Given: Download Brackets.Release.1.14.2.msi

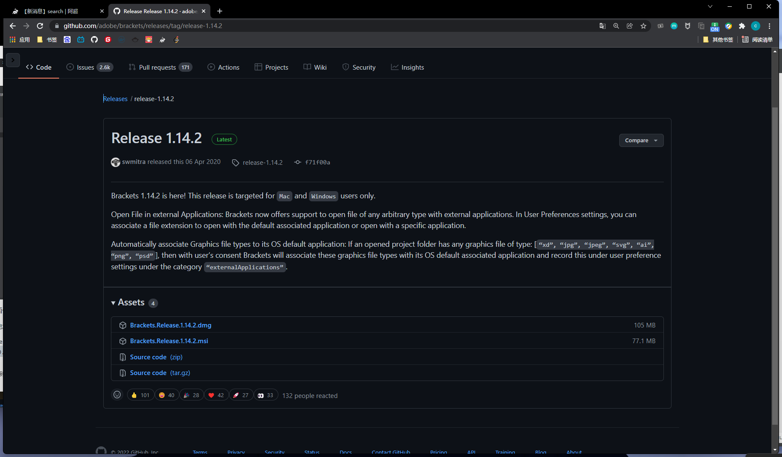Looking at the screenshot, I should point(169,341).
